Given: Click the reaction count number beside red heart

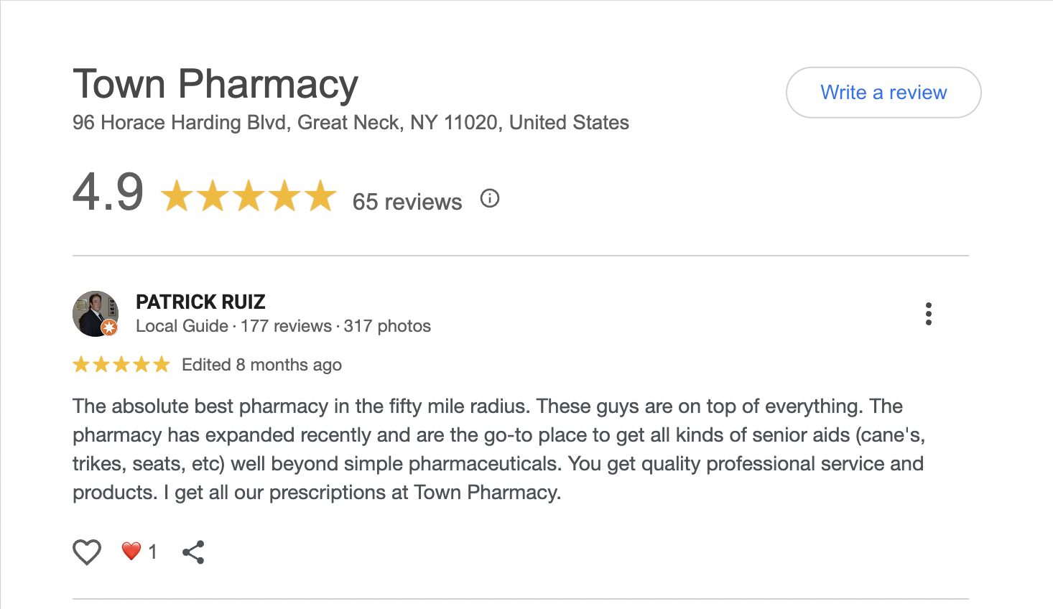Looking at the screenshot, I should pyautogui.click(x=152, y=552).
